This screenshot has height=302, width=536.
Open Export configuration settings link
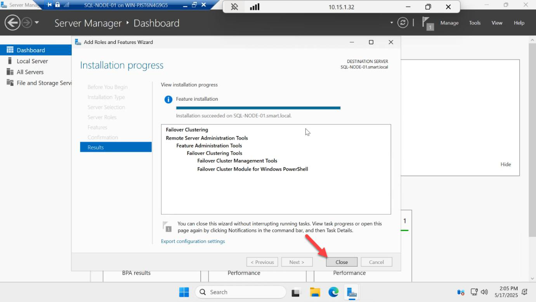tap(193, 241)
